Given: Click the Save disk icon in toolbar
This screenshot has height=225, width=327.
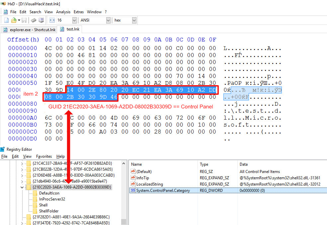Looking at the screenshot, I should (25, 20).
